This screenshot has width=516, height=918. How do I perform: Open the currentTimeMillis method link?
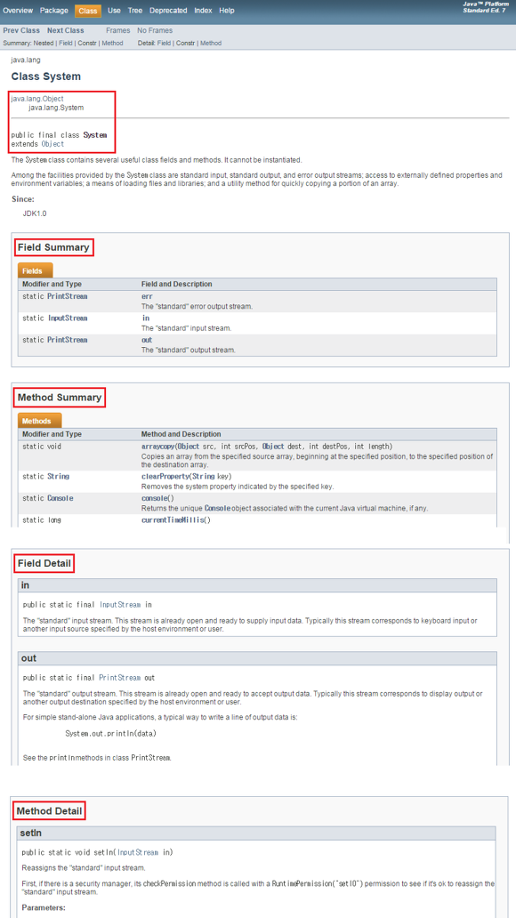coord(173,519)
